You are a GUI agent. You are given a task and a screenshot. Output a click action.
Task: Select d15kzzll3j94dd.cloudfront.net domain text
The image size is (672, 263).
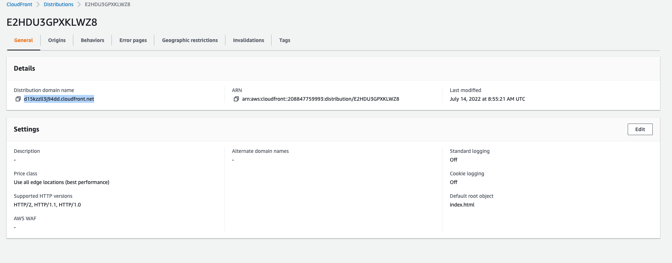click(x=59, y=99)
